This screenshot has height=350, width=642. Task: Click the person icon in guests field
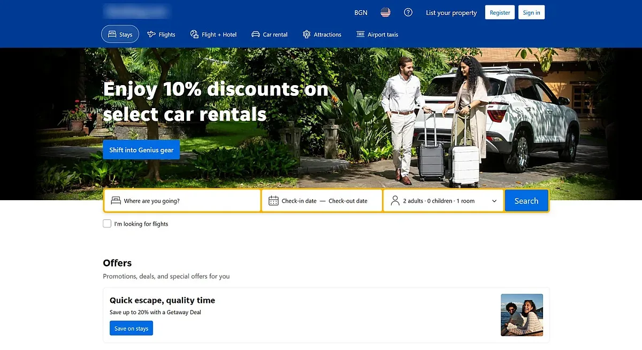coord(395,201)
